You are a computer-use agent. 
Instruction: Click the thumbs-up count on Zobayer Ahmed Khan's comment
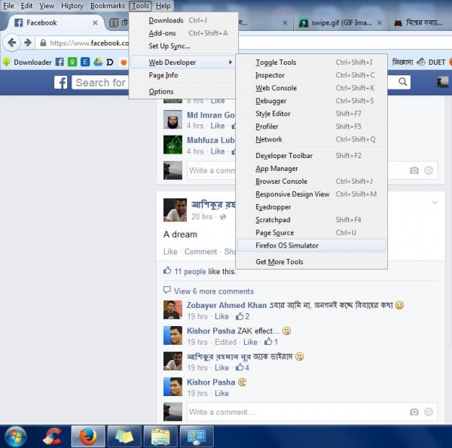tap(243, 316)
